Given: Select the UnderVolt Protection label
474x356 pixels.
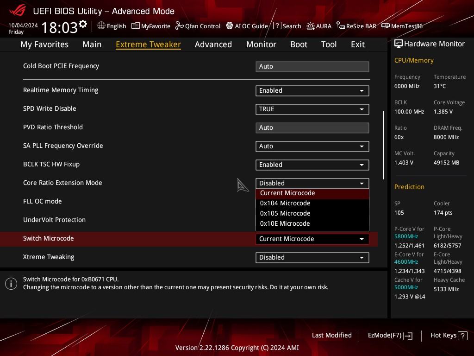Looking at the screenshot, I should point(55,220).
